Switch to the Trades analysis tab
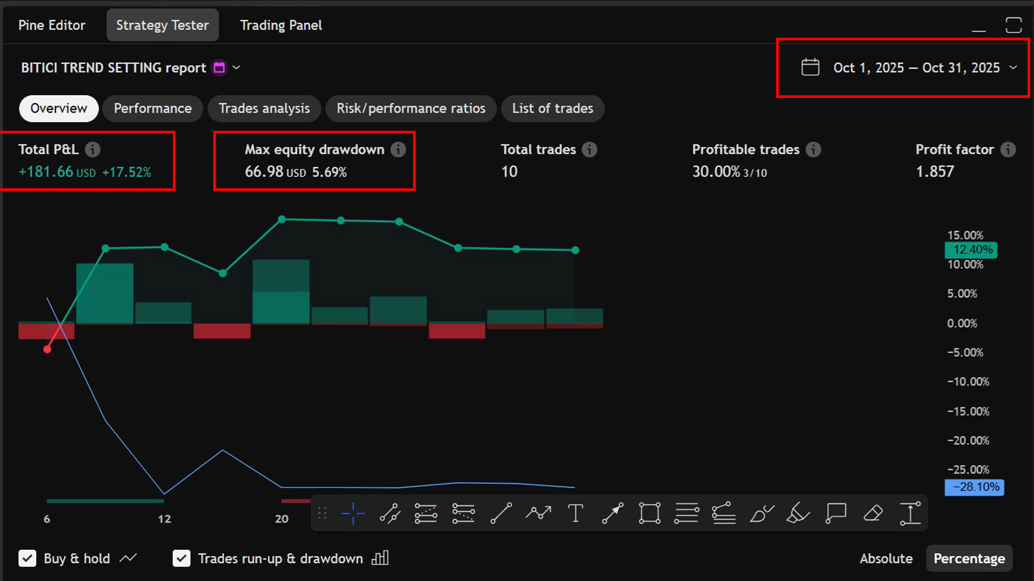 click(264, 108)
